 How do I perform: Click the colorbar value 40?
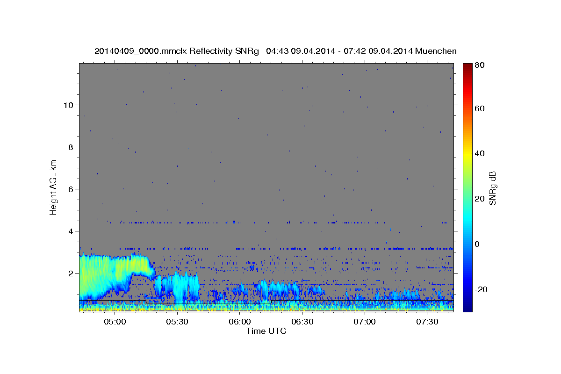479,153
